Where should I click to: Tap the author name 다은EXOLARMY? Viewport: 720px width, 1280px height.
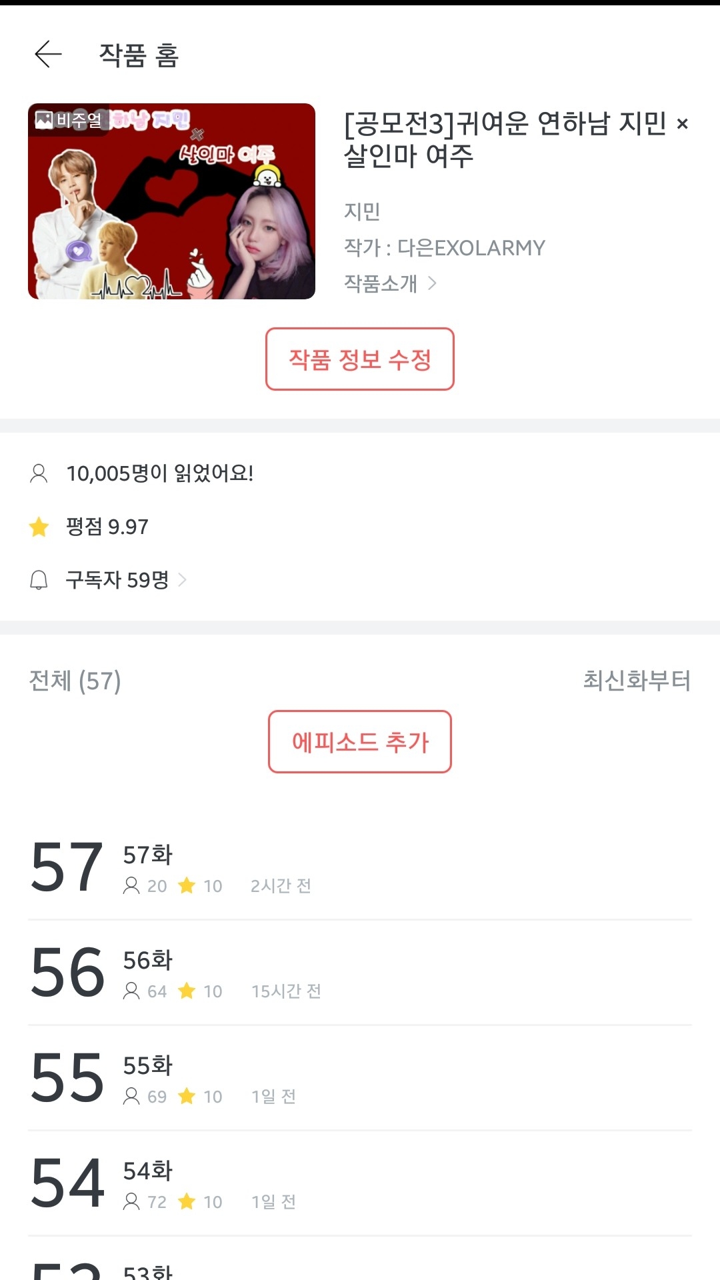[x=471, y=248]
